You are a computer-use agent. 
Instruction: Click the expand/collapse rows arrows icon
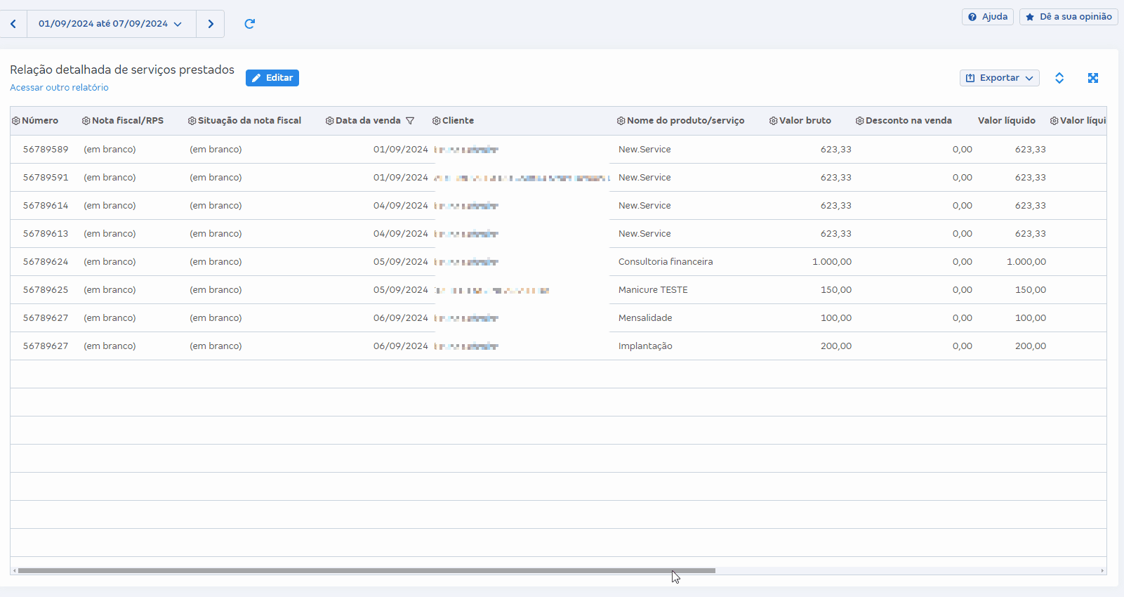tap(1059, 78)
